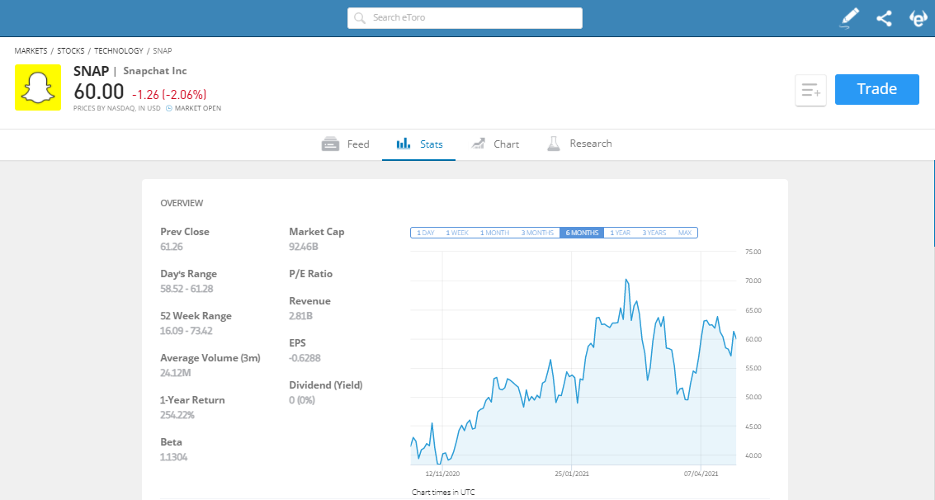The image size is (935, 500).
Task: Click the Snapchat Inc company name
Action: (155, 71)
